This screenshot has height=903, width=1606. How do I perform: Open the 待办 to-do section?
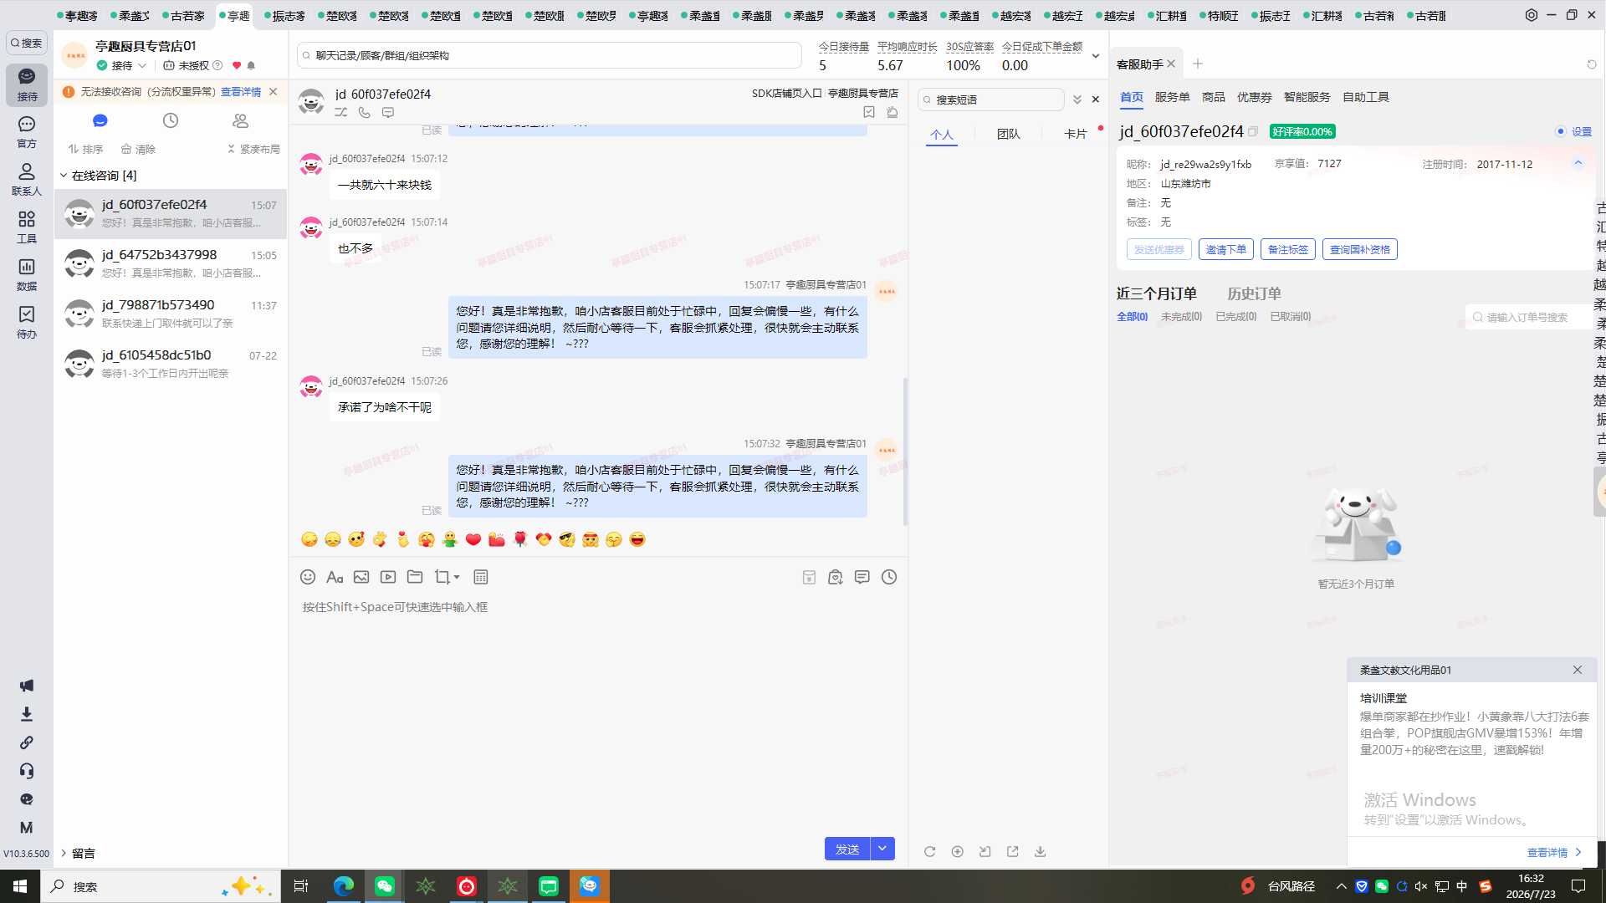coord(27,322)
